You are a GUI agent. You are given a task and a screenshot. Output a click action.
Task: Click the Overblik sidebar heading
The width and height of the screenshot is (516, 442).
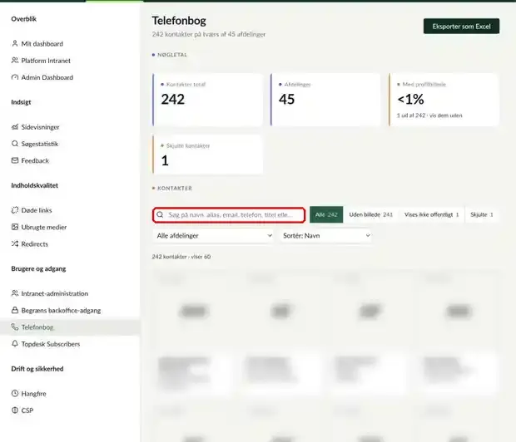[23, 19]
